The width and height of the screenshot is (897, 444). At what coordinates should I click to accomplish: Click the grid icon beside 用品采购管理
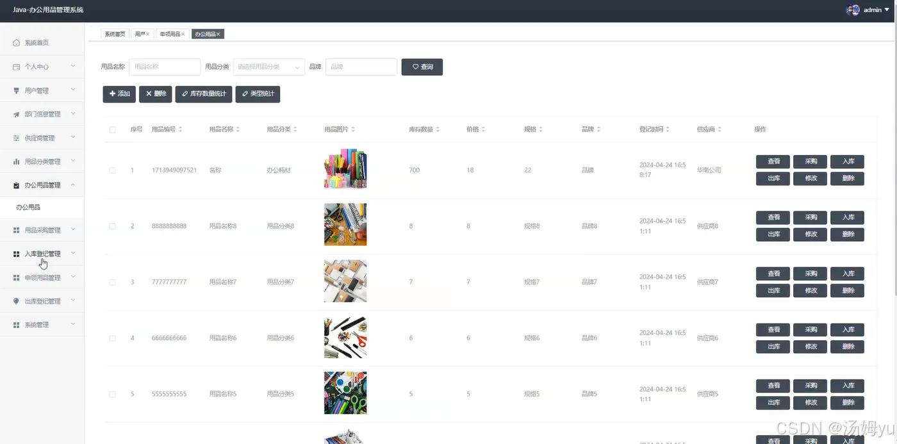point(17,230)
